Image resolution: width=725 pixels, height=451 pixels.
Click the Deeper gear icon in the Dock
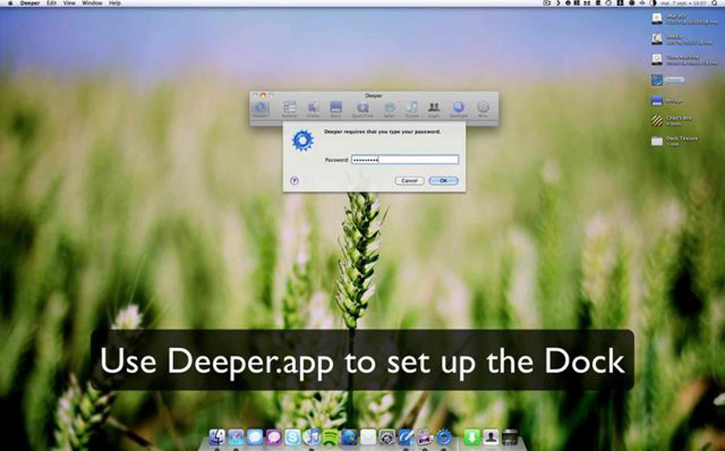pos(444,437)
